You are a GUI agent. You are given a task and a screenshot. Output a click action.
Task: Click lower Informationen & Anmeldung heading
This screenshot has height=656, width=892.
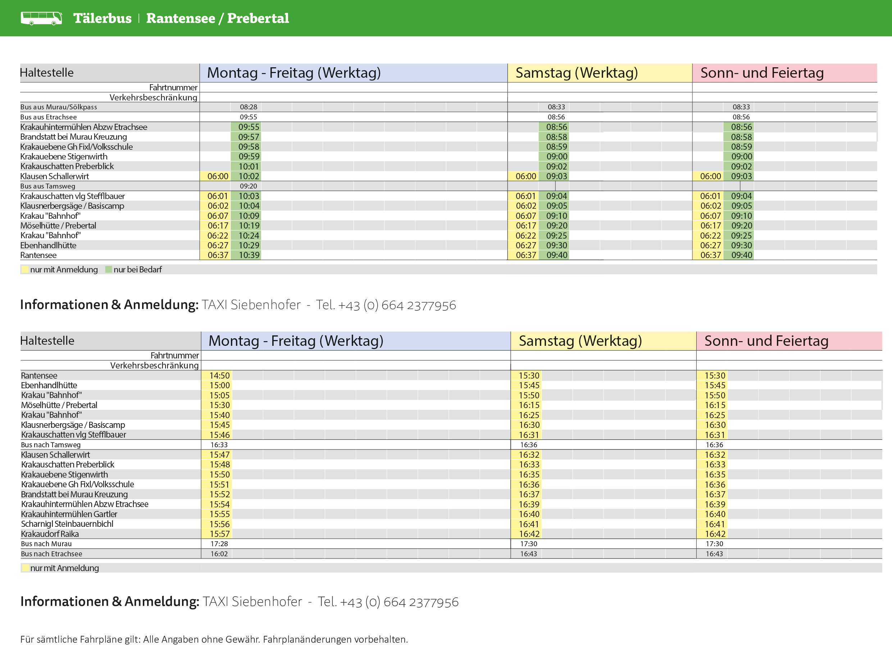109,602
